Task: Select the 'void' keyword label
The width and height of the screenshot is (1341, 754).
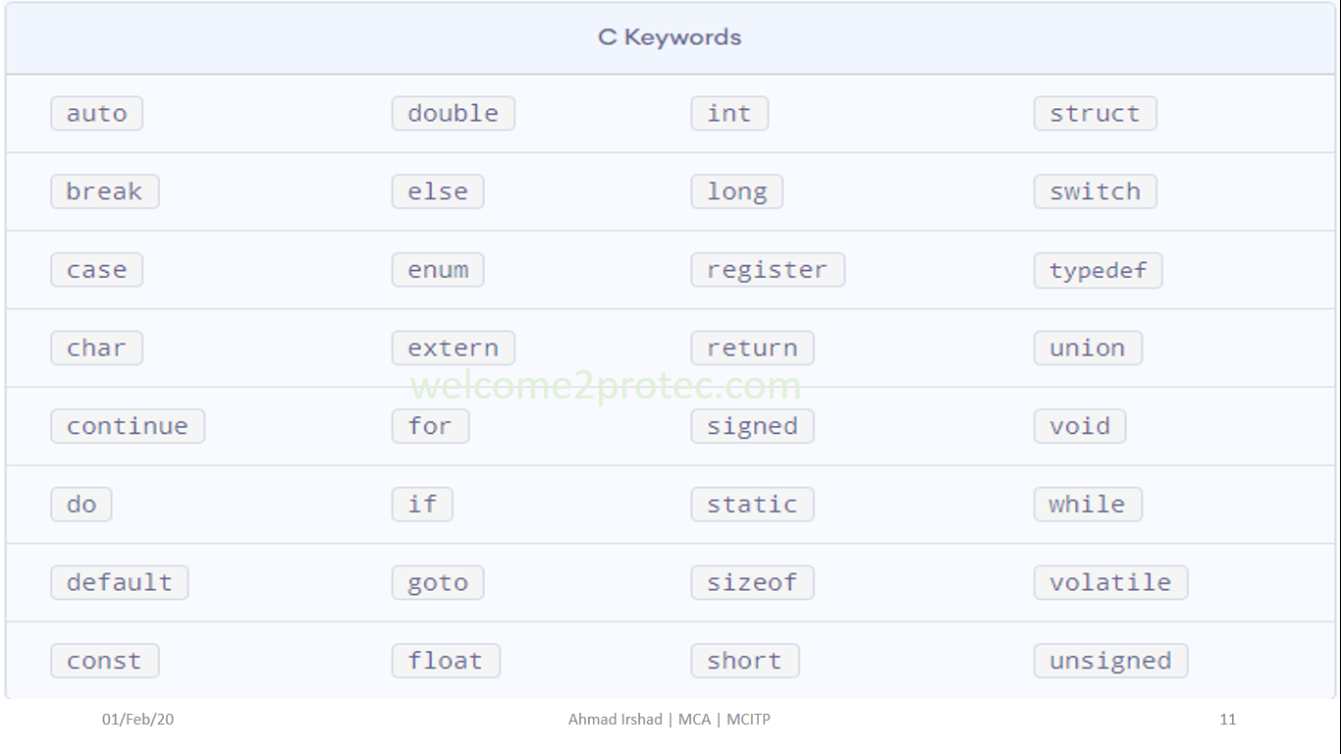Action: coord(1079,426)
